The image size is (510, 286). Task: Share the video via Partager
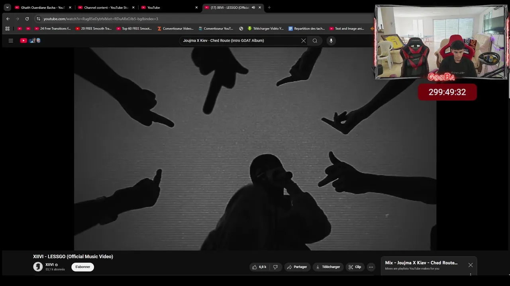[x=297, y=267]
